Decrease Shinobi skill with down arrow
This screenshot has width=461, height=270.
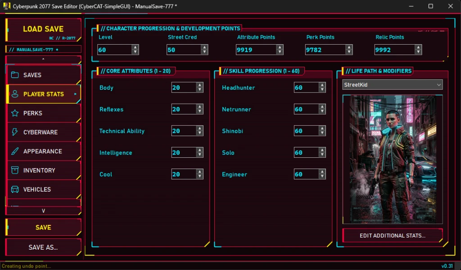coord(322,133)
